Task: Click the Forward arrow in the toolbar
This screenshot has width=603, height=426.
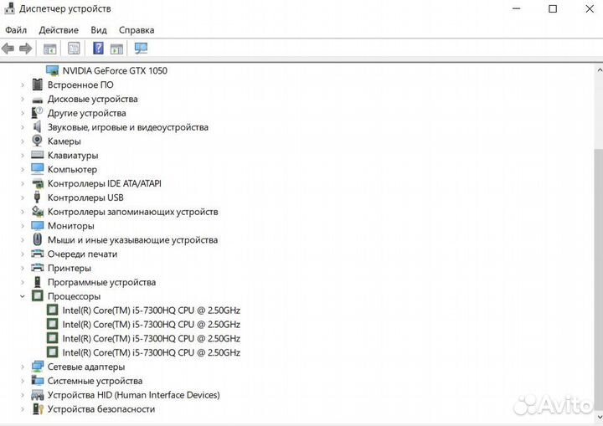Action: (26, 49)
